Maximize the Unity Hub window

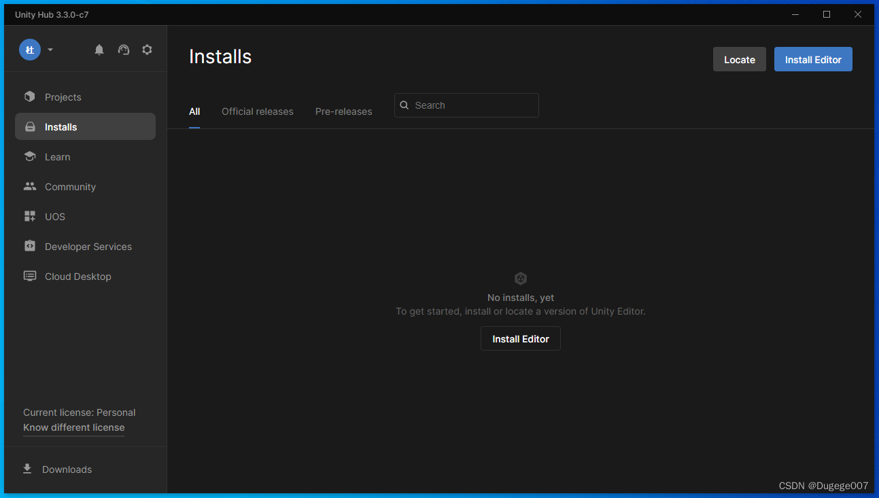(827, 14)
